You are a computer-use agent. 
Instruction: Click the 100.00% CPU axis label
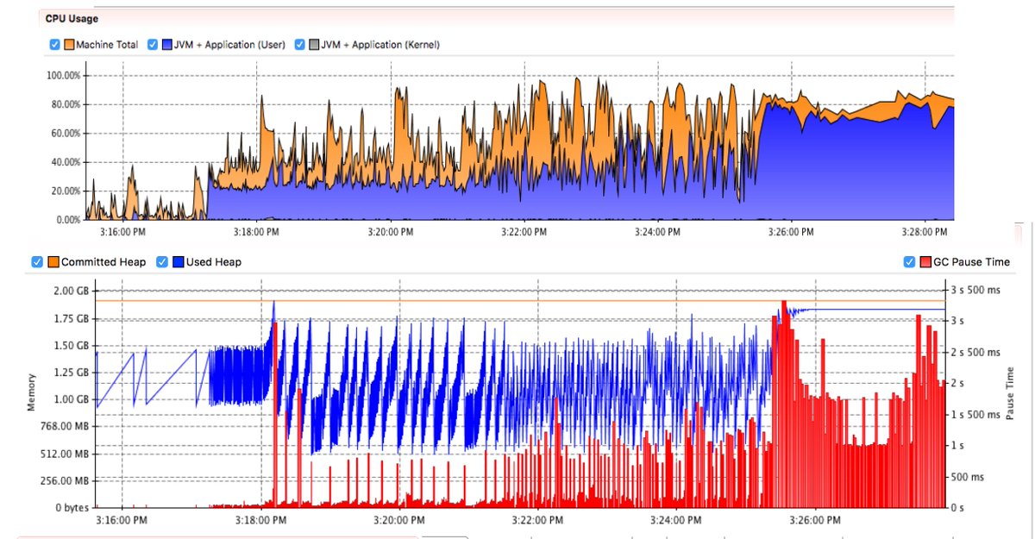click(64, 76)
